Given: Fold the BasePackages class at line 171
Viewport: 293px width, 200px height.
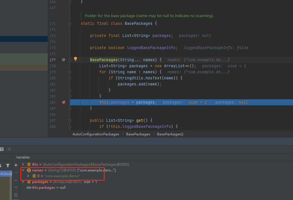Looking at the screenshot, I should [70, 24].
